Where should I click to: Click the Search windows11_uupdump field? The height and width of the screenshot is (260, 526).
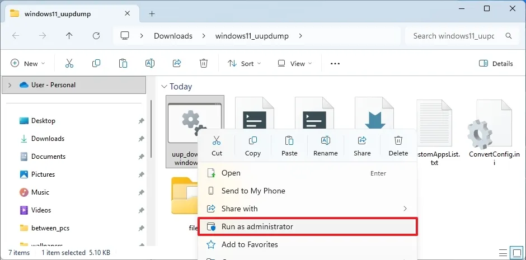coord(454,36)
